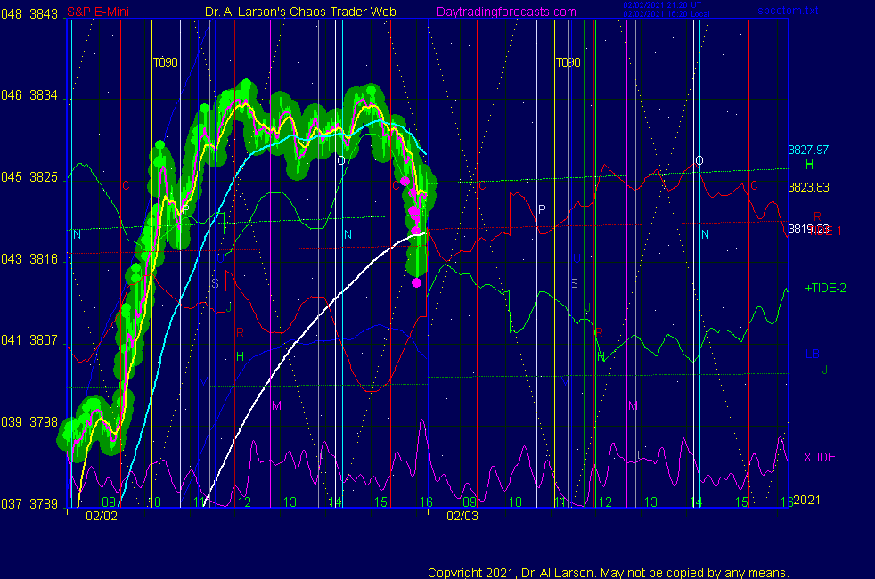Click the cyan 3827.97 price readout

click(x=808, y=150)
